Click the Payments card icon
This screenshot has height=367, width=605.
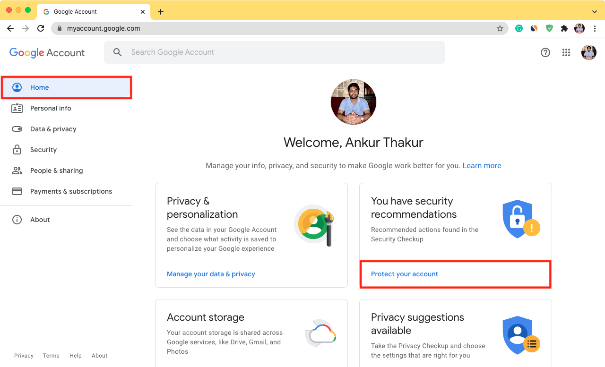point(17,191)
